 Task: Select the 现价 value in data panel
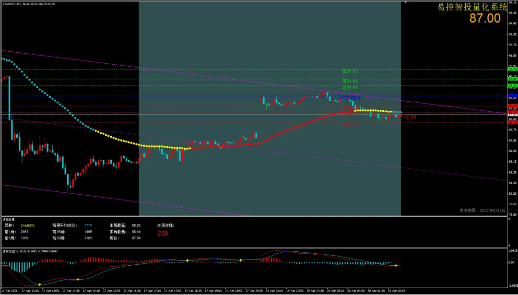point(136,238)
